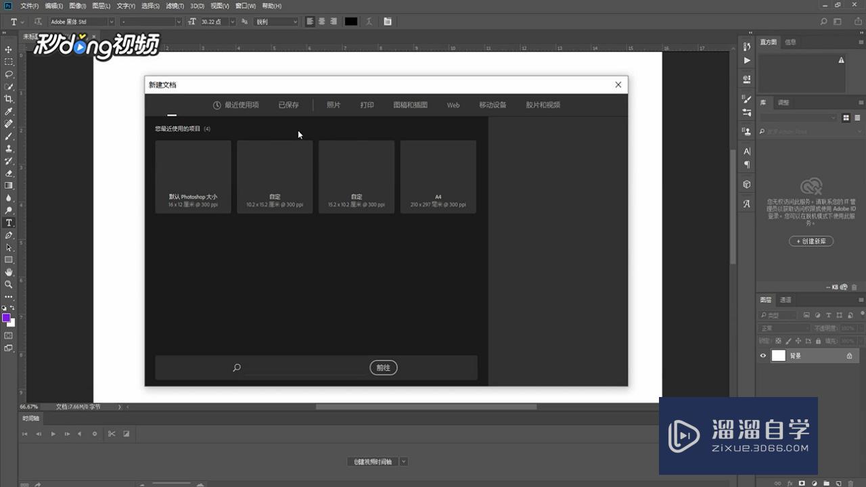
Task: Select the Rectangle shape tool
Action: pyautogui.click(x=9, y=260)
